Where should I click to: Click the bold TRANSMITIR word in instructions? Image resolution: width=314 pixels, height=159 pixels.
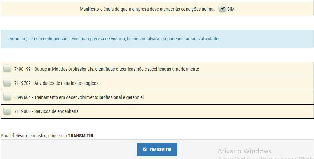[80, 136]
